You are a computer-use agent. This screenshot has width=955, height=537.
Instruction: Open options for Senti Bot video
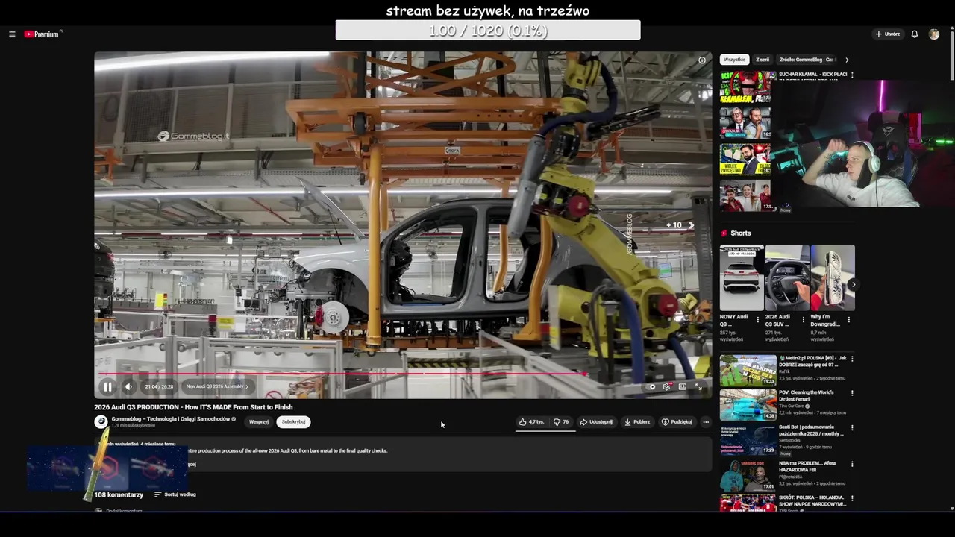point(852,428)
